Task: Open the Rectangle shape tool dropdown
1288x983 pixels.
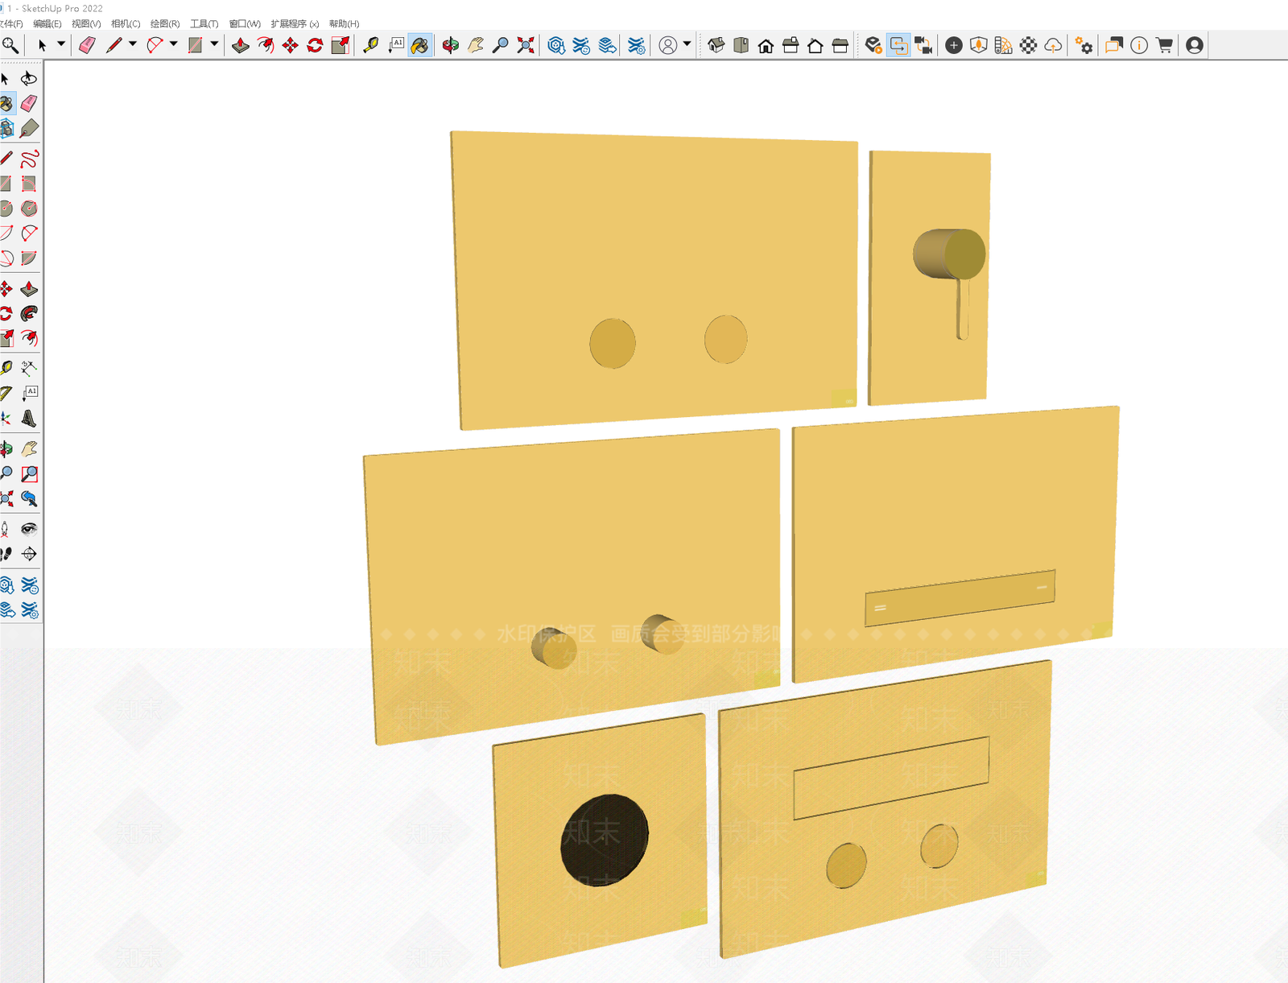Action: (x=214, y=44)
